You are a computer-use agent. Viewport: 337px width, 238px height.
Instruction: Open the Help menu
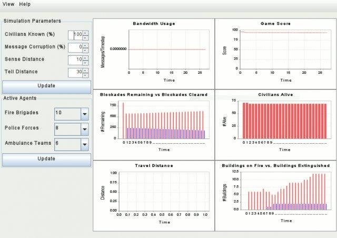pyautogui.click(x=25, y=4)
